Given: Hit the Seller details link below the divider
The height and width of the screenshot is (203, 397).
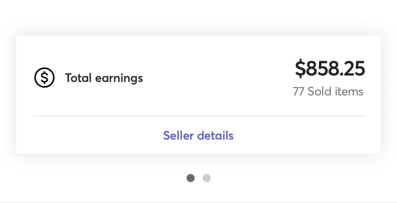Looking at the screenshot, I should (x=198, y=135).
